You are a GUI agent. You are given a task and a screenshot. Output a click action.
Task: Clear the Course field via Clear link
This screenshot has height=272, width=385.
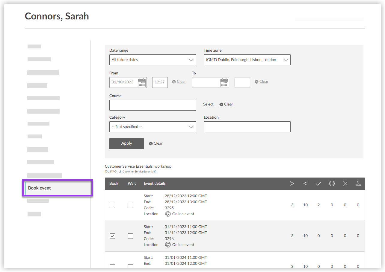point(228,104)
